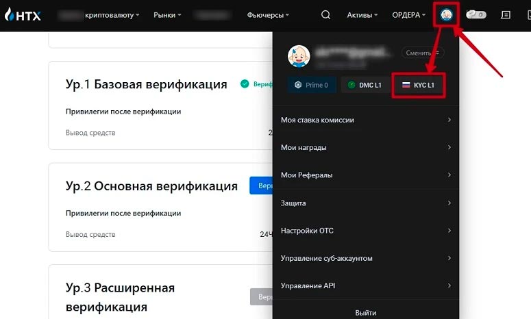Click the Russian flag icon in KYC badge
Screen dimensions: 531x319
click(406, 85)
